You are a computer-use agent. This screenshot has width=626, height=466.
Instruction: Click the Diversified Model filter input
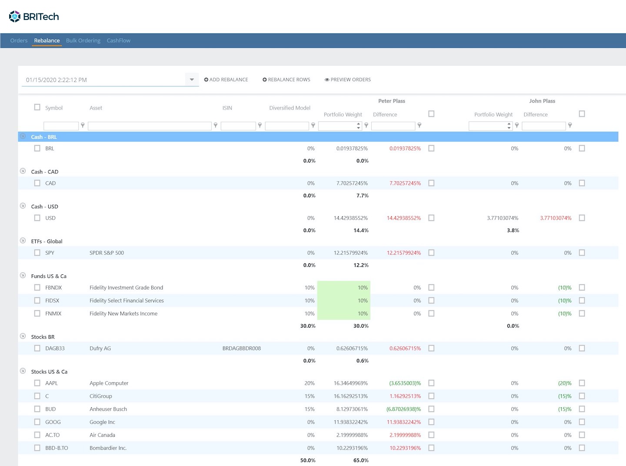287,126
